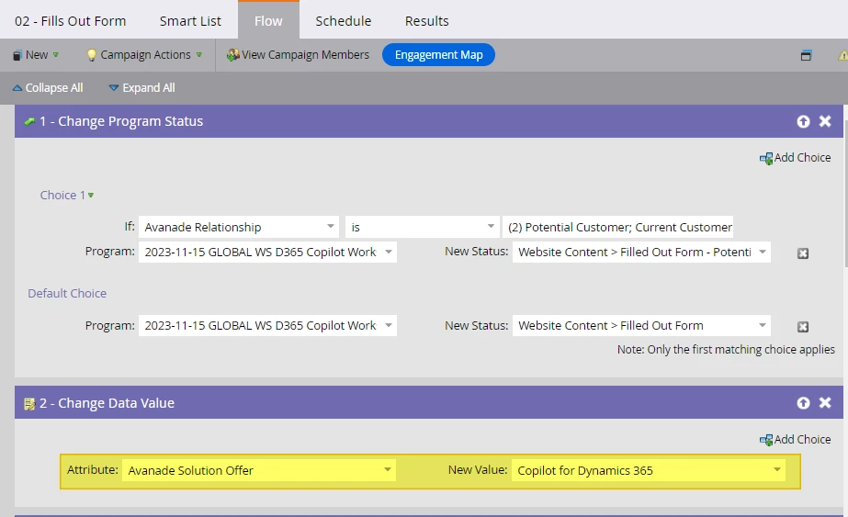This screenshot has width=848, height=517.
Task: Click the warning icon at toolbar edge
Action: (x=843, y=55)
